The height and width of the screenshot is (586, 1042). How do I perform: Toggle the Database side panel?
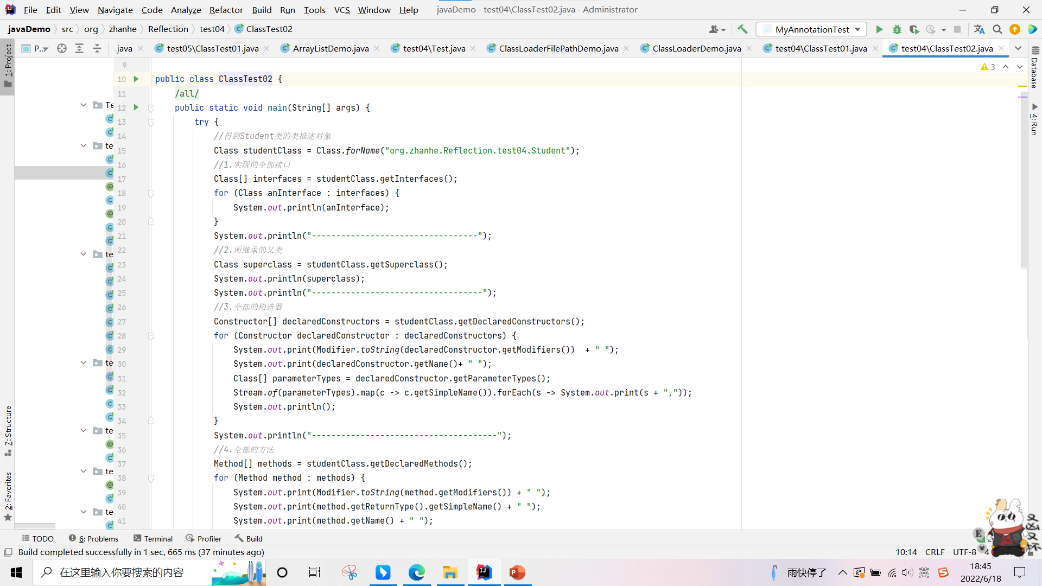click(x=1034, y=67)
